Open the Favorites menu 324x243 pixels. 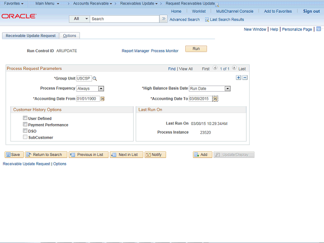coord(14,4)
